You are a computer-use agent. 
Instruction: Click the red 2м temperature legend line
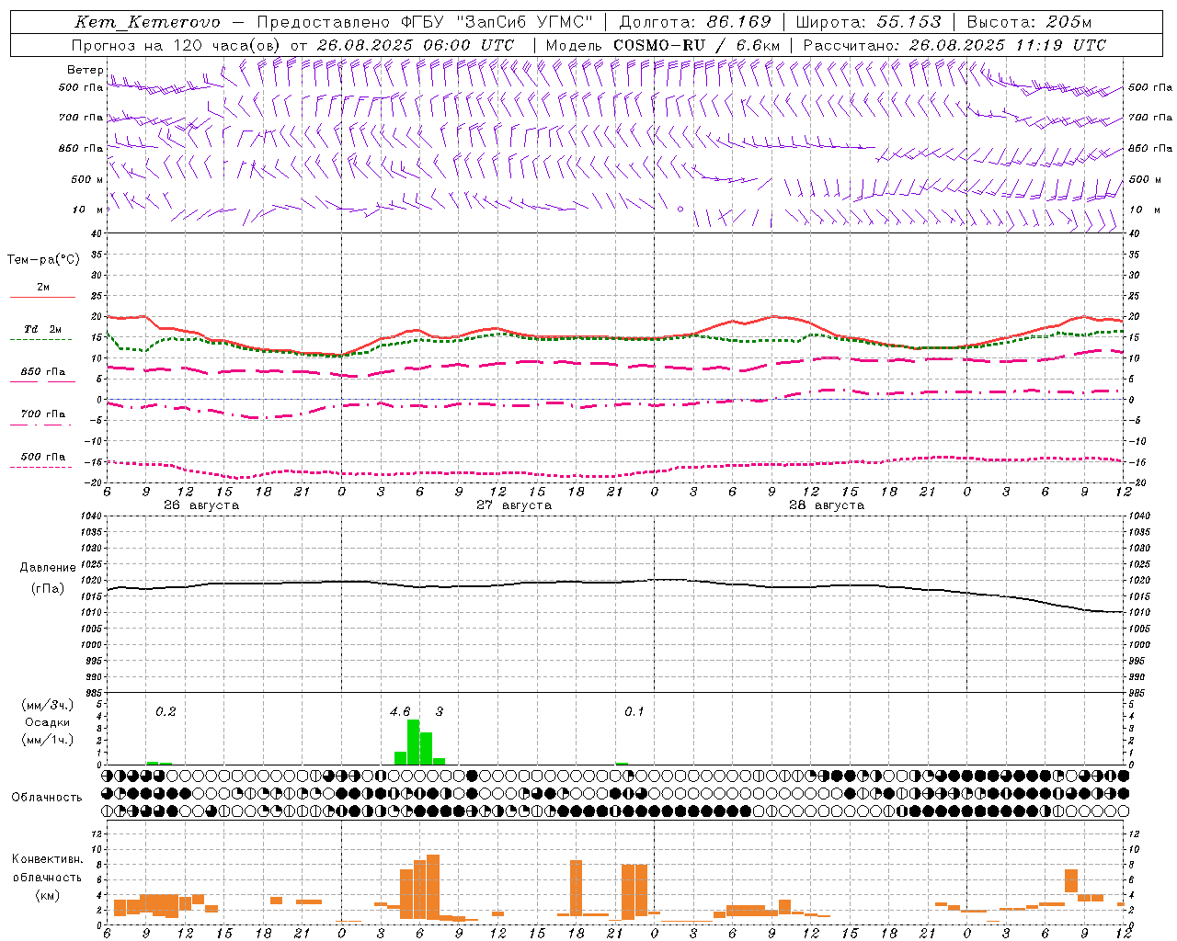click(42, 297)
